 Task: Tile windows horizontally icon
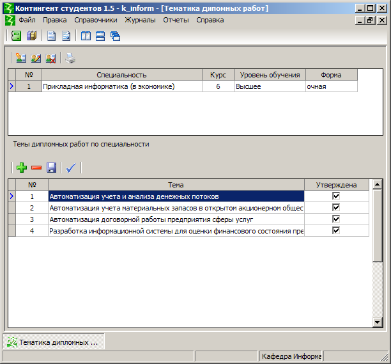click(x=100, y=36)
